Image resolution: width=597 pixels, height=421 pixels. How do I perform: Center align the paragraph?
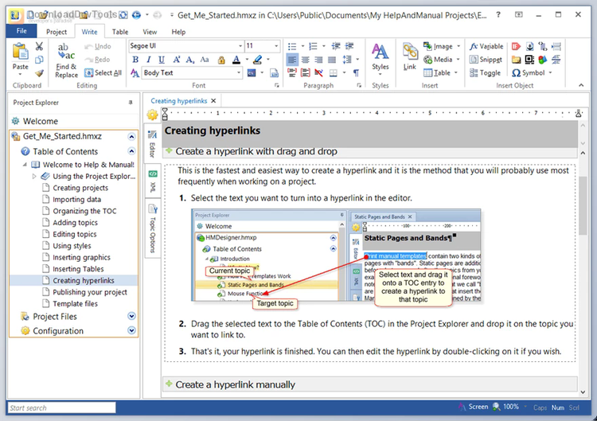(306, 60)
